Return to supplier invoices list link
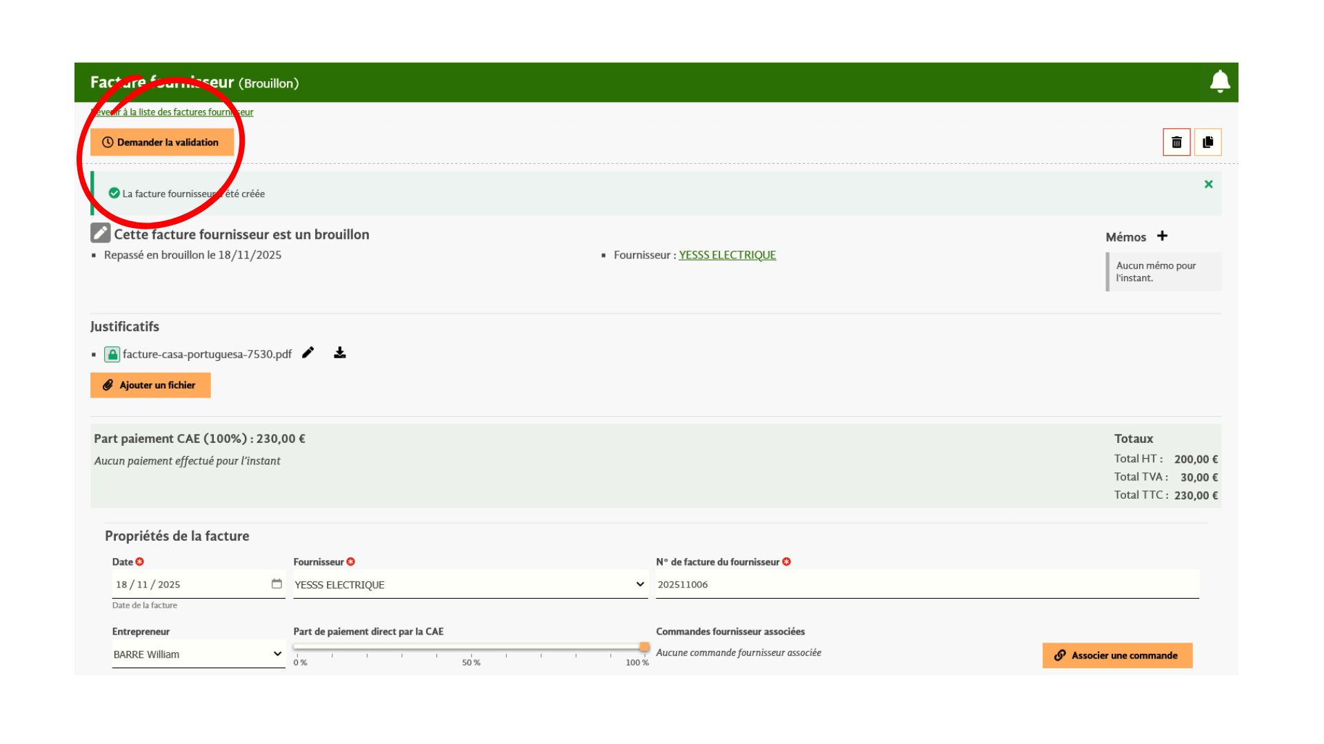The height and width of the screenshot is (744, 1324). point(172,112)
